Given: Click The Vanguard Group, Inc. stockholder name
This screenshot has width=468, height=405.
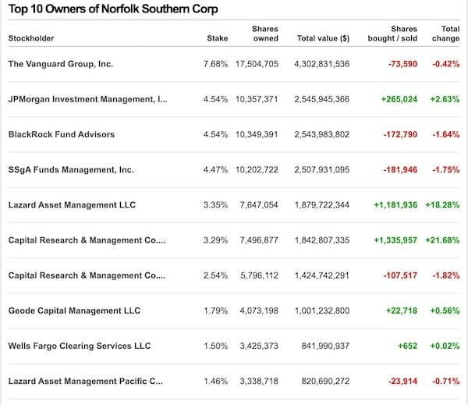Looking at the screenshot, I should pos(61,64).
